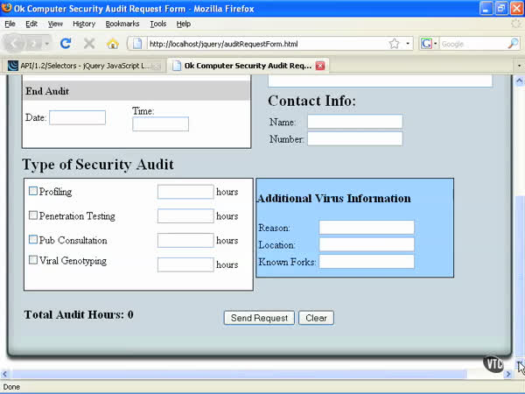The height and width of the screenshot is (394, 525).
Task: Click the search magnifier icon
Action: click(514, 43)
